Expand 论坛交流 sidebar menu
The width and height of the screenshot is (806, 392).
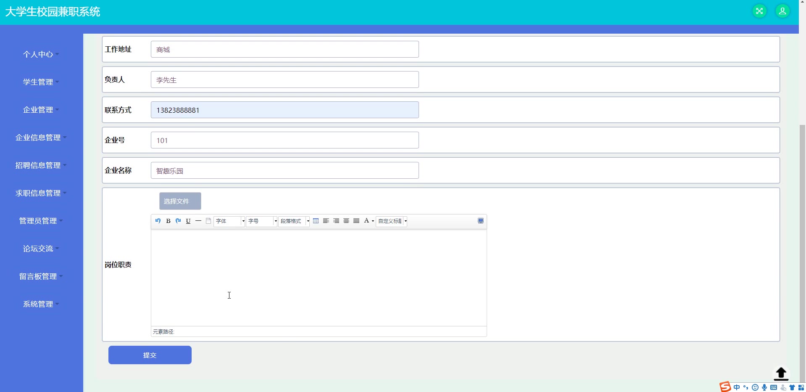(41, 249)
